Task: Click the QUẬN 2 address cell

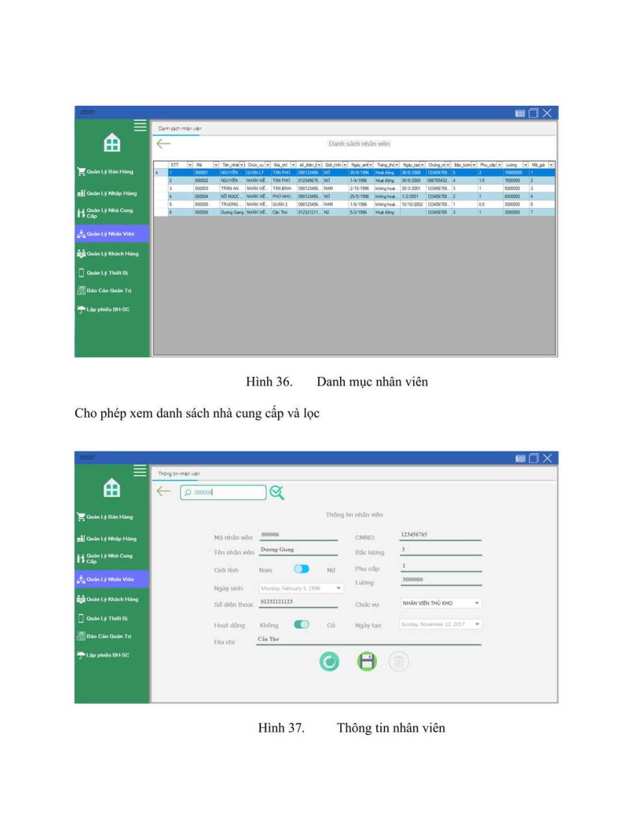Action: pos(284,203)
